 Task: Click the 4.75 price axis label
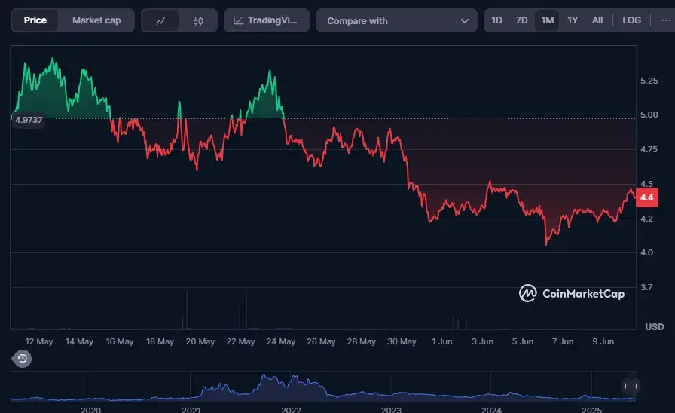pos(649,149)
